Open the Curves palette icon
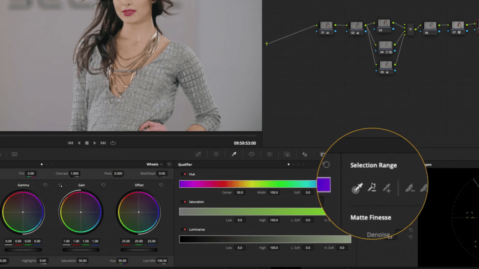The height and width of the screenshot is (269, 479). [x=198, y=154]
